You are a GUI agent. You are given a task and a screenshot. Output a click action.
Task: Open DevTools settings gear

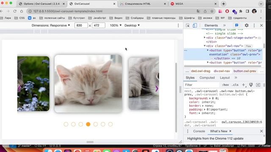[246, 25]
